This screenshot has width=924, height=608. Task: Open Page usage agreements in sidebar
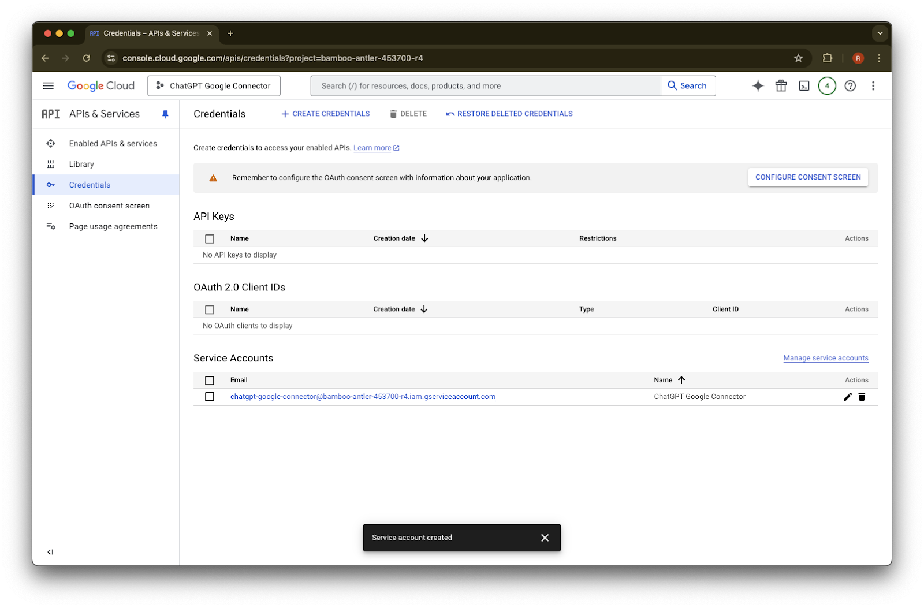coord(106,227)
